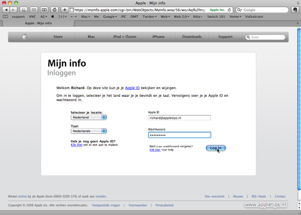
Task: Open the Volkskrant bookmark
Action: (254, 17)
